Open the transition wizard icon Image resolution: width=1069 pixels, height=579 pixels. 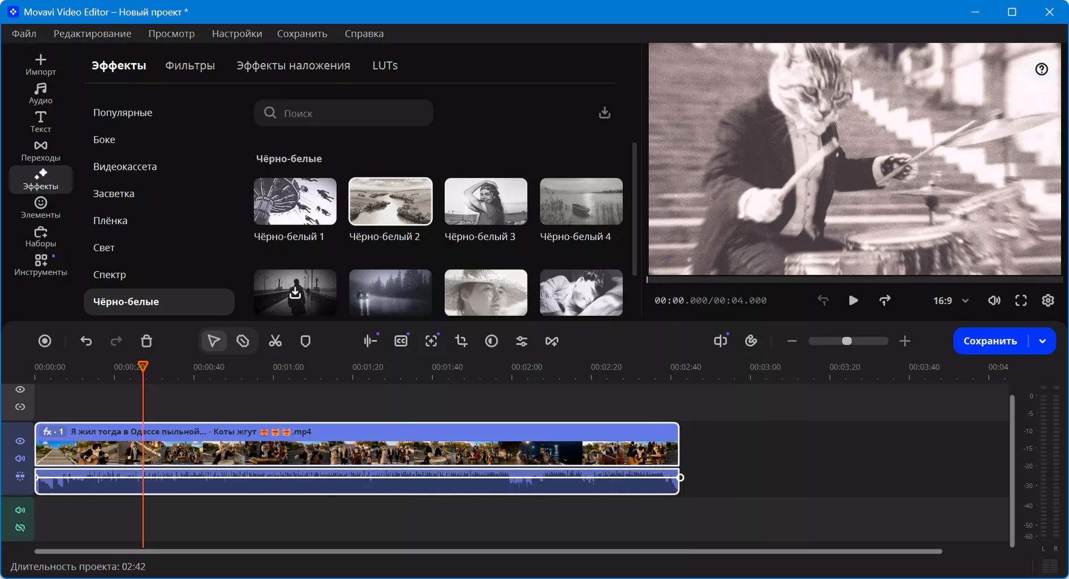click(552, 341)
